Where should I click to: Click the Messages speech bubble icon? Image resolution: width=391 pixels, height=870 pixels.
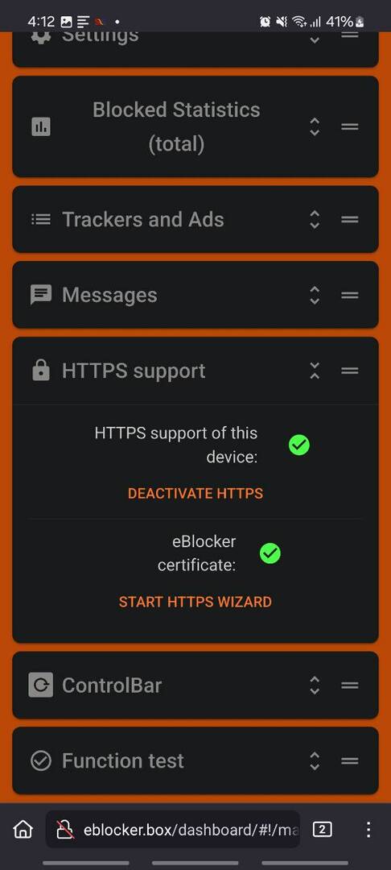(41, 295)
